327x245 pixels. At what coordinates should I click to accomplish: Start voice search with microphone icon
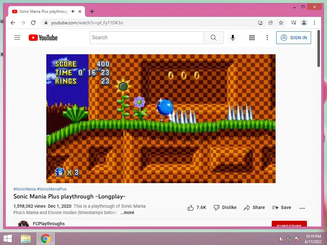pos(233,38)
